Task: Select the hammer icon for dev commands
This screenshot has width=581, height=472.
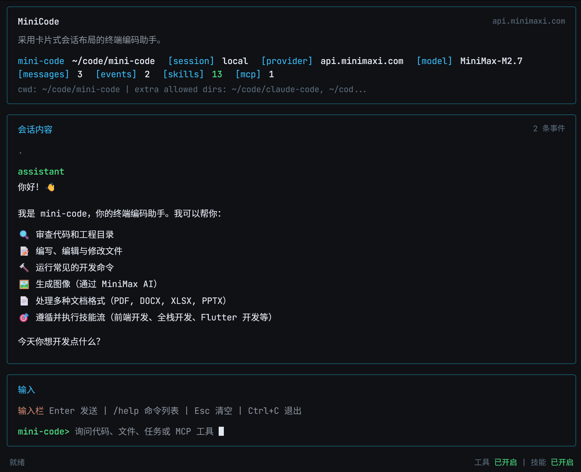Action: pyautogui.click(x=24, y=268)
